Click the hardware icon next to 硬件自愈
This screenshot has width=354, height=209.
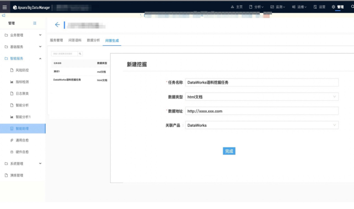[x=12, y=152]
